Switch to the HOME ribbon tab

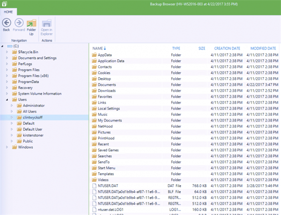tap(8, 11)
